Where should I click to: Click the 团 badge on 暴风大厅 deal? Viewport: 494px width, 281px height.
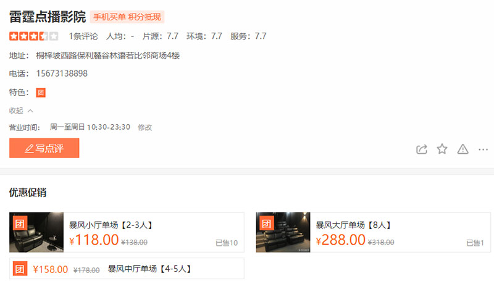pos(267,224)
